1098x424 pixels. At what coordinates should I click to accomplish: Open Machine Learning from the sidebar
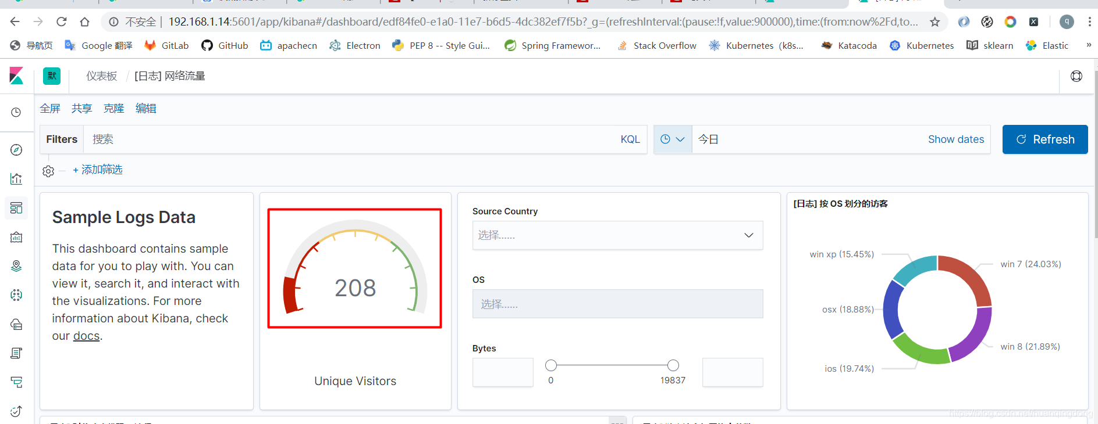(16, 295)
